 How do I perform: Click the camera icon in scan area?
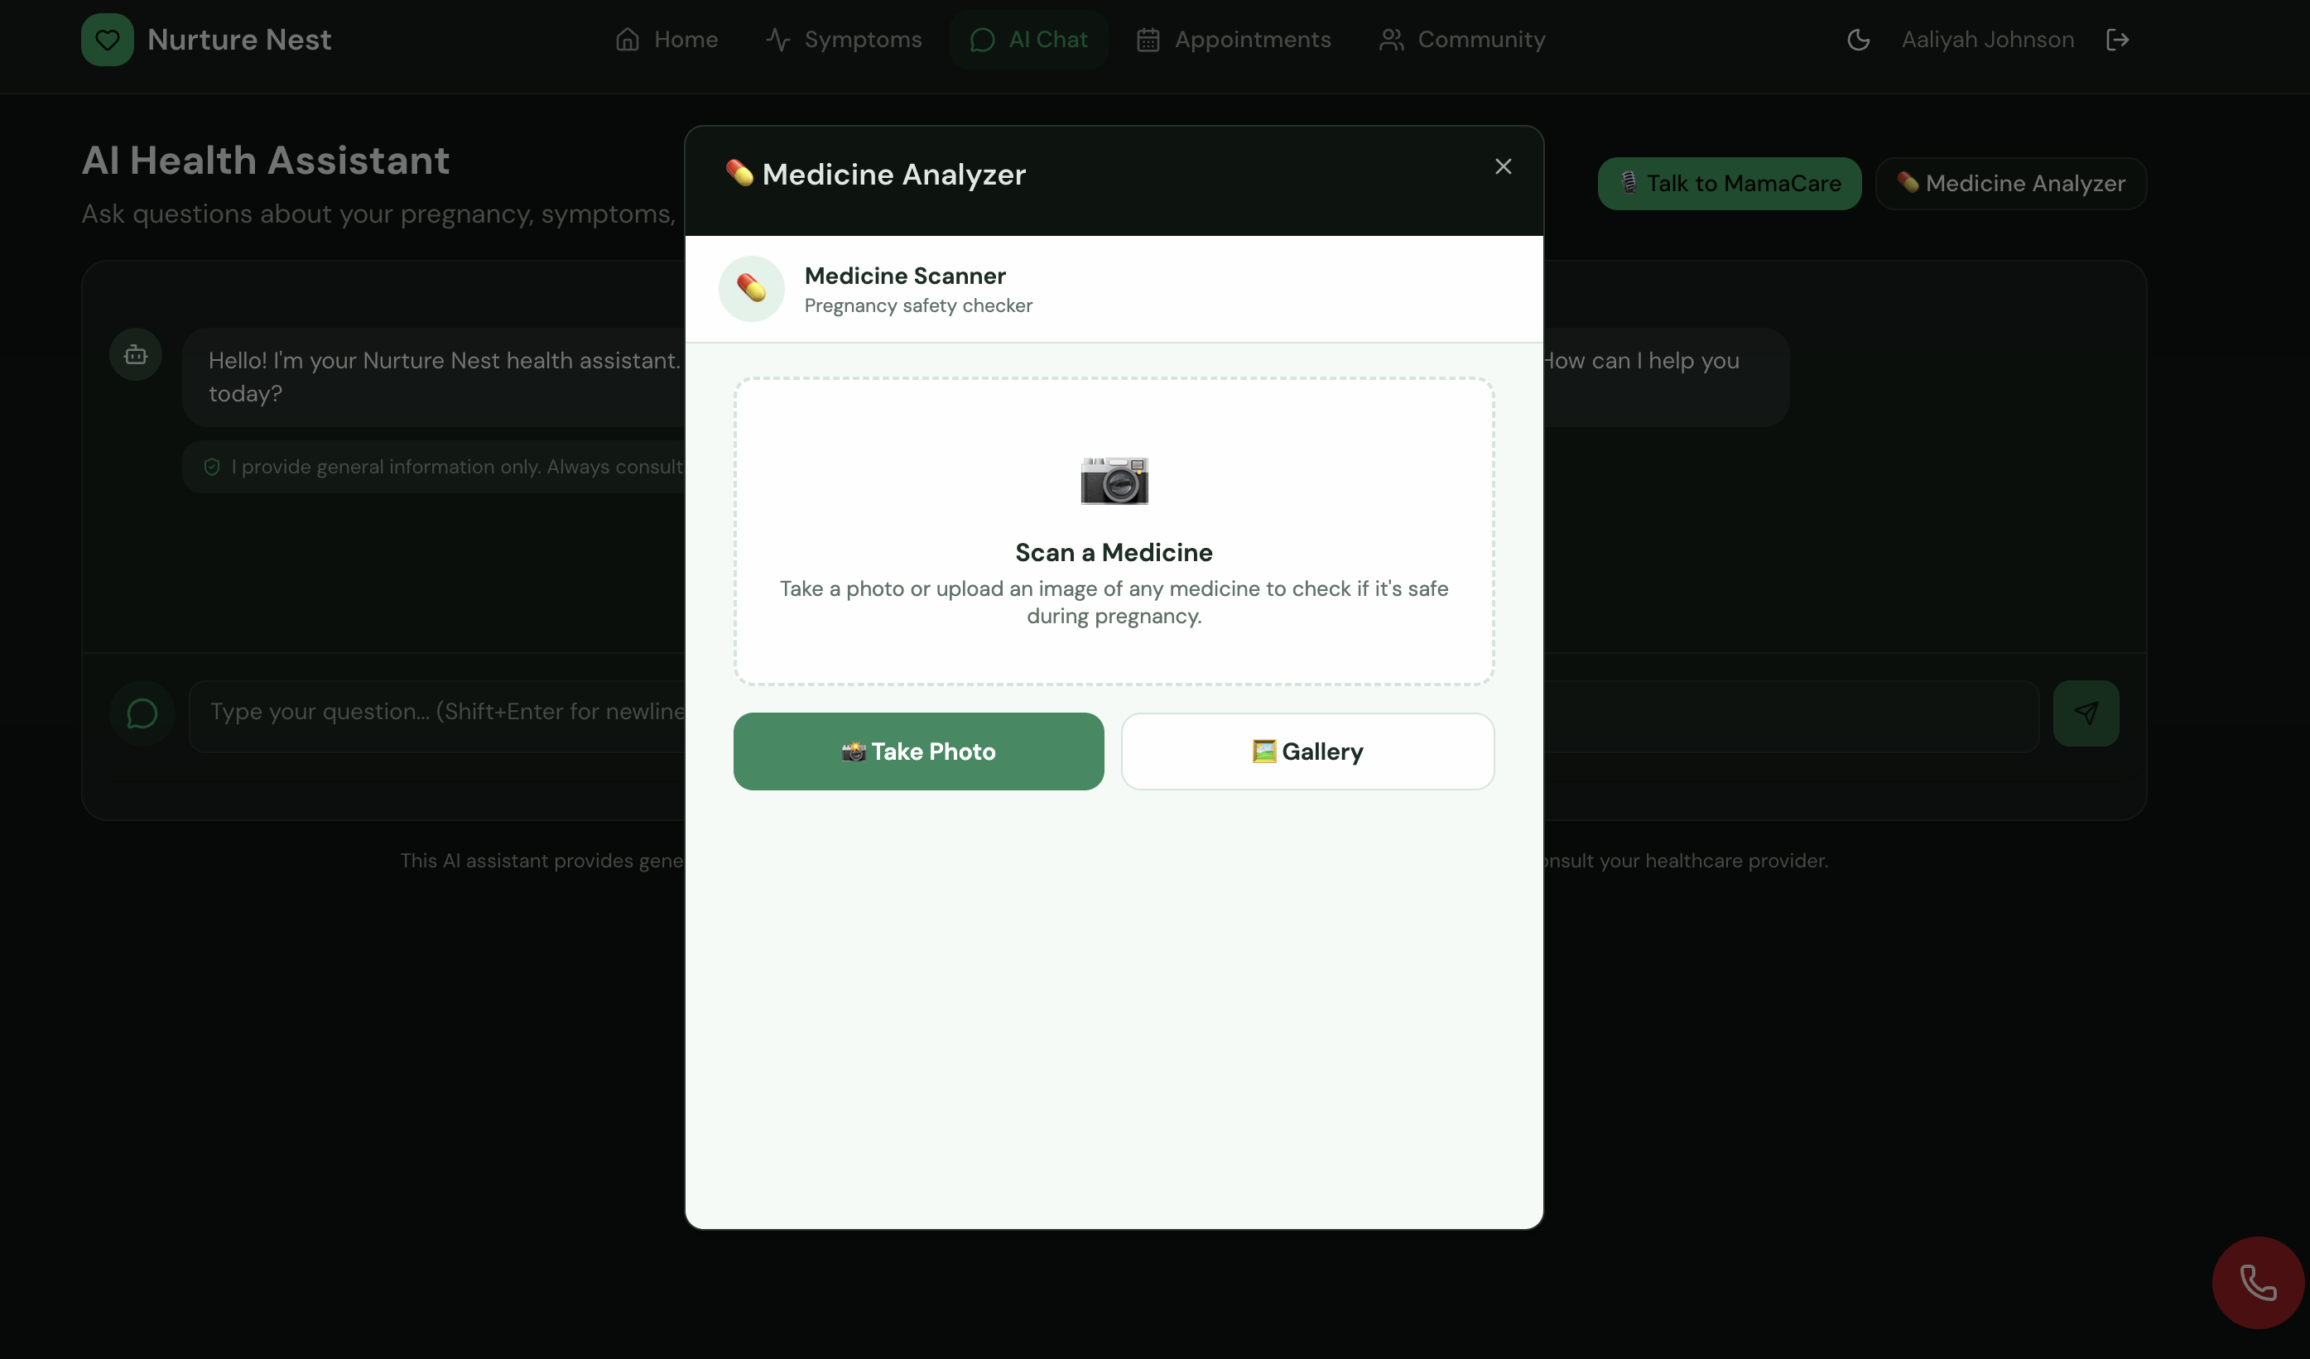click(x=1114, y=480)
